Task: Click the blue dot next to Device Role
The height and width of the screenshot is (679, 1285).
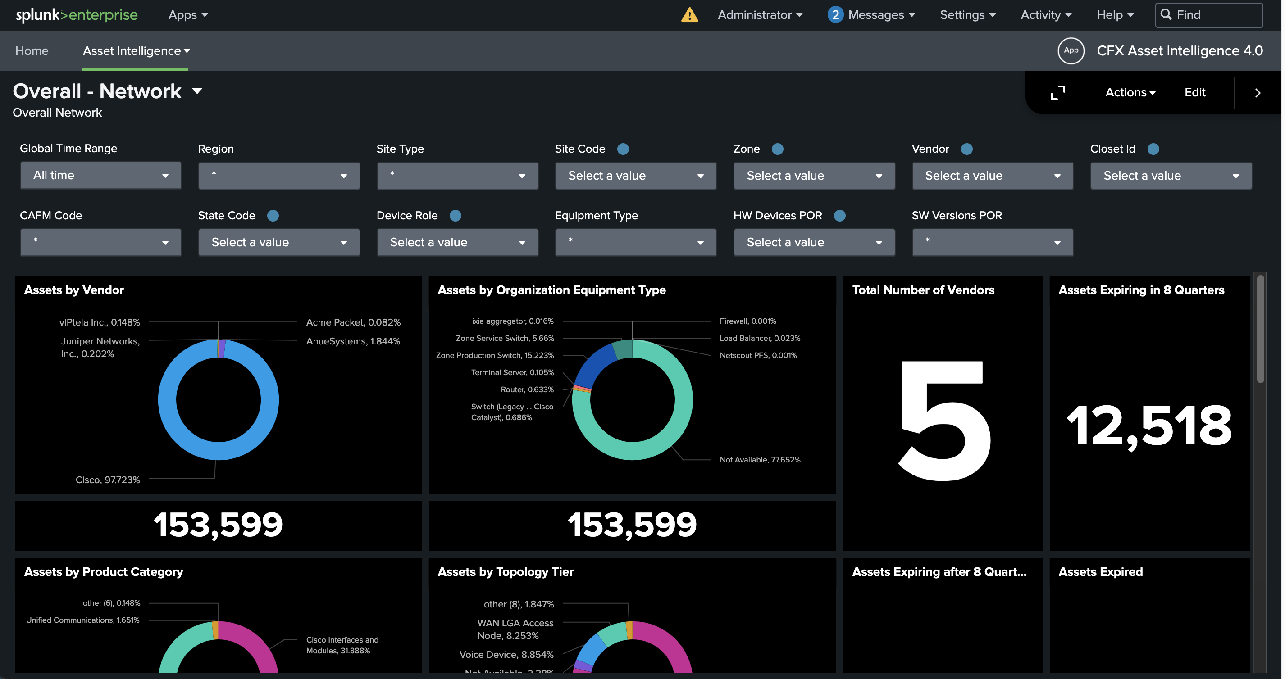Action: click(x=456, y=215)
